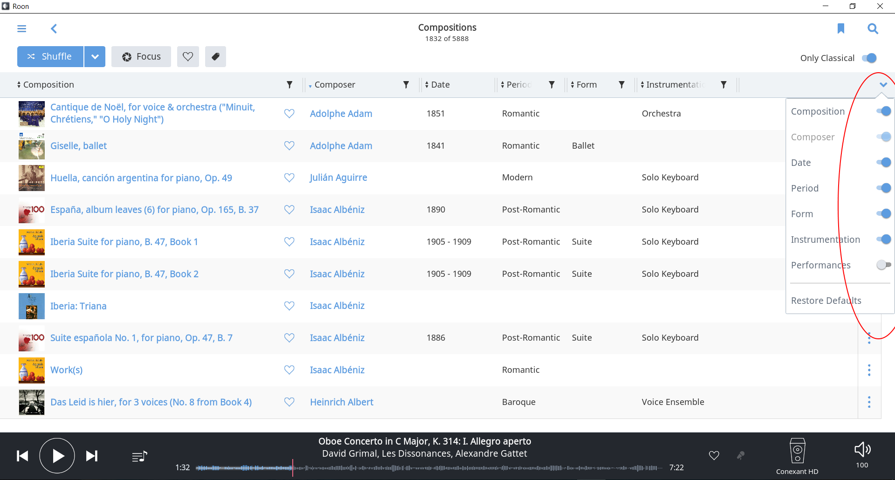Open Shuffle dropdown arrow
This screenshot has height=480, width=895.
tap(95, 56)
